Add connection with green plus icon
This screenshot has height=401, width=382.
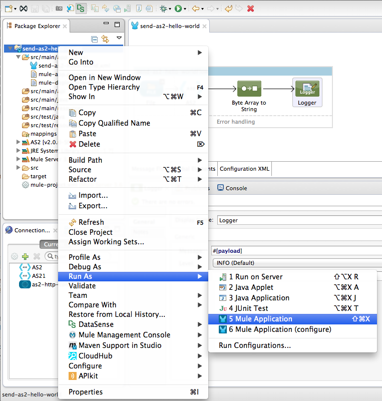[x=25, y=256]
